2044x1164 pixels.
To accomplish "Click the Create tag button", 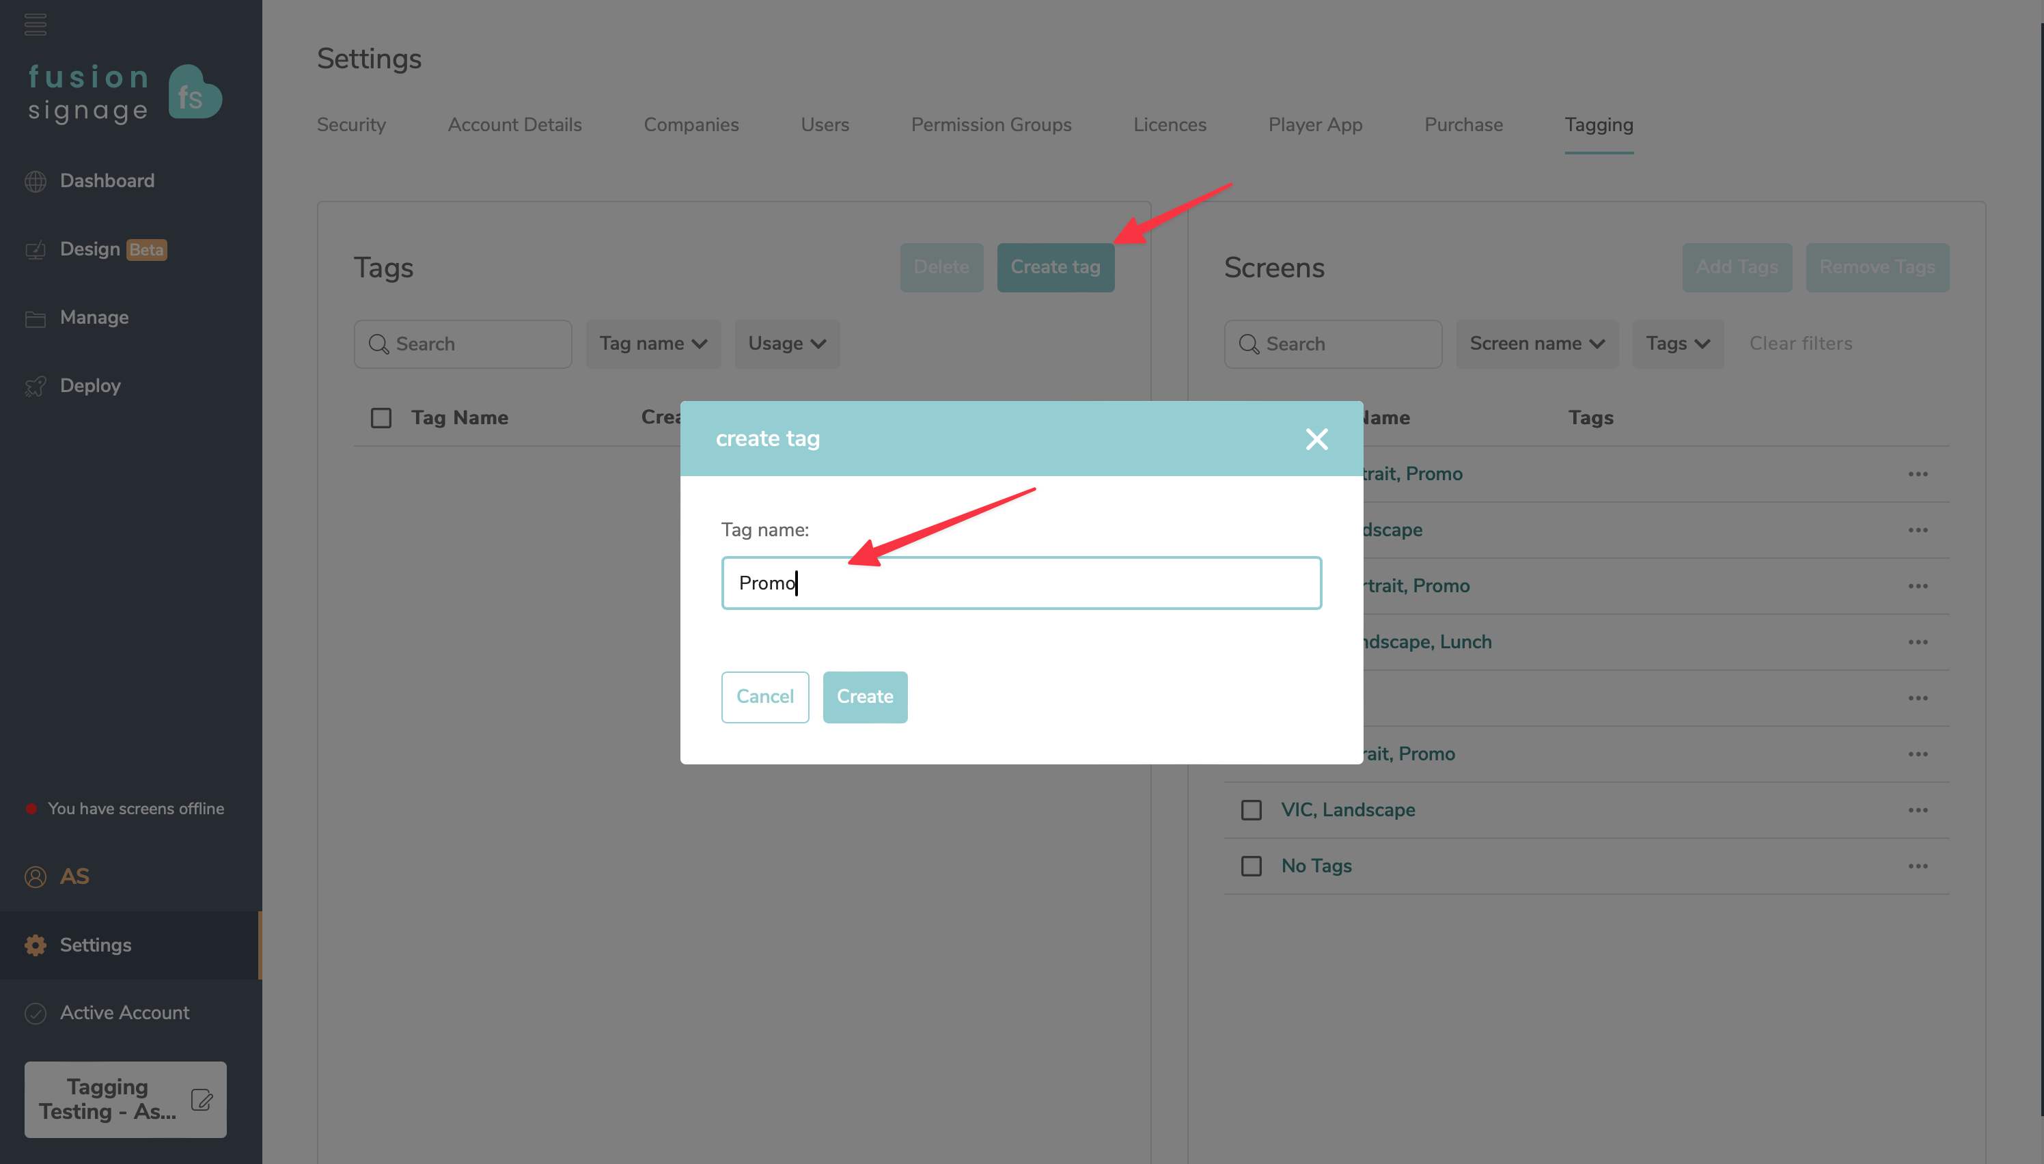I will [1055, 267].
